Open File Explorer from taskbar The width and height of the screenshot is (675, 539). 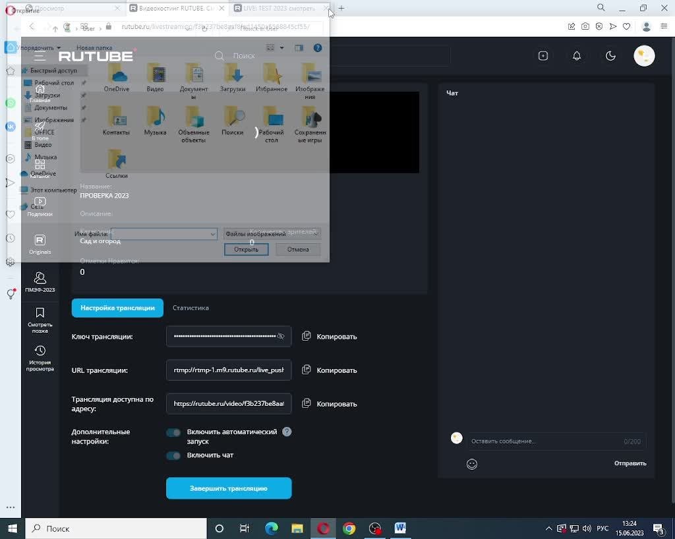(297, 528)
